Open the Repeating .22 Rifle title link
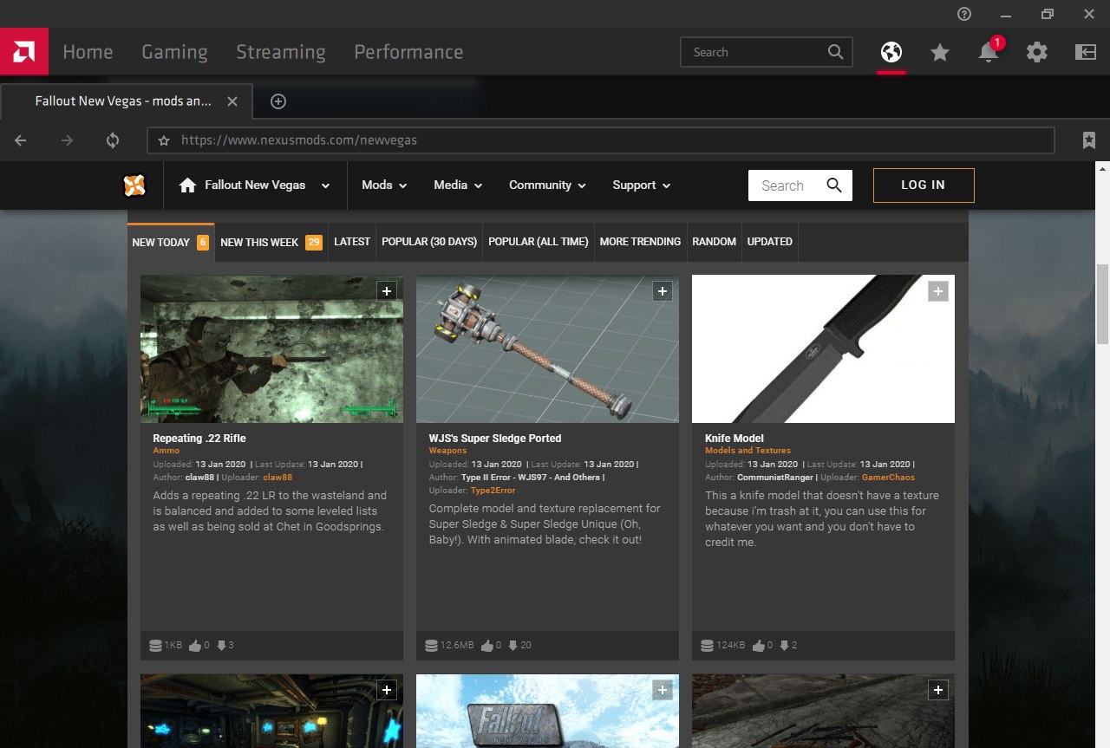 [x=199, y=439]
